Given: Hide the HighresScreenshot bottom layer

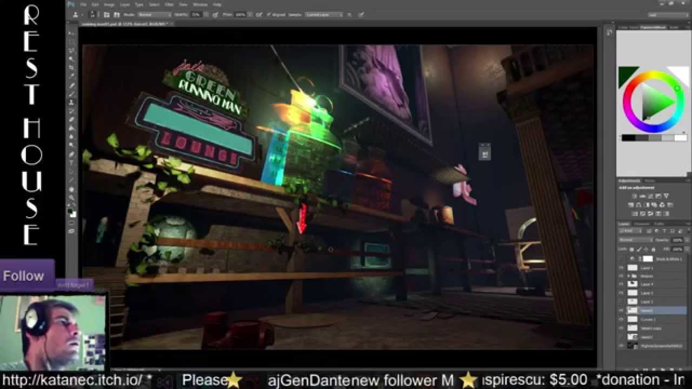Looking at the screenshot, I should [x=621, y=345].
